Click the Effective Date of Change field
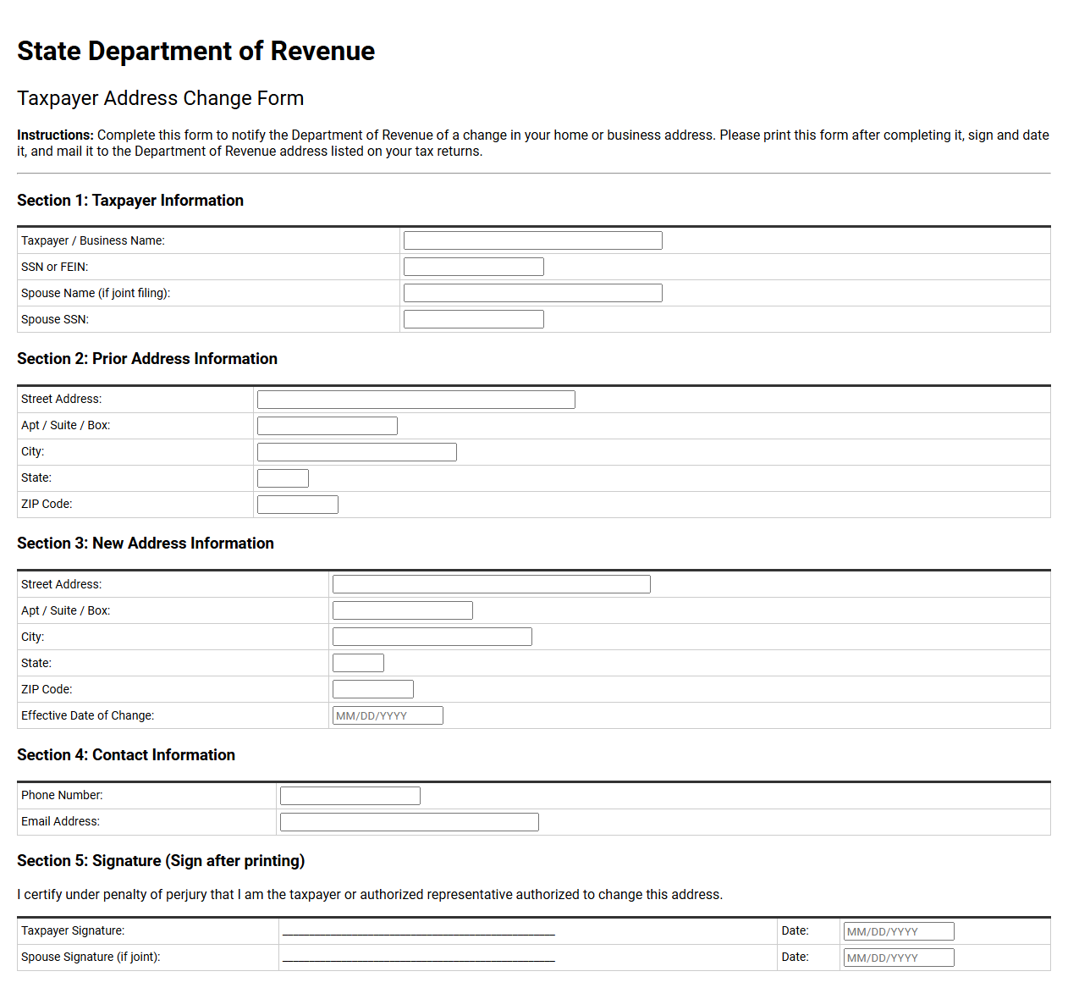The width and height of the screenshot is (1068, 988). coord(388,715)
